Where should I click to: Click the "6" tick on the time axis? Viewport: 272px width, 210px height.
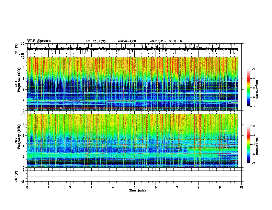(x=156, y=187)
